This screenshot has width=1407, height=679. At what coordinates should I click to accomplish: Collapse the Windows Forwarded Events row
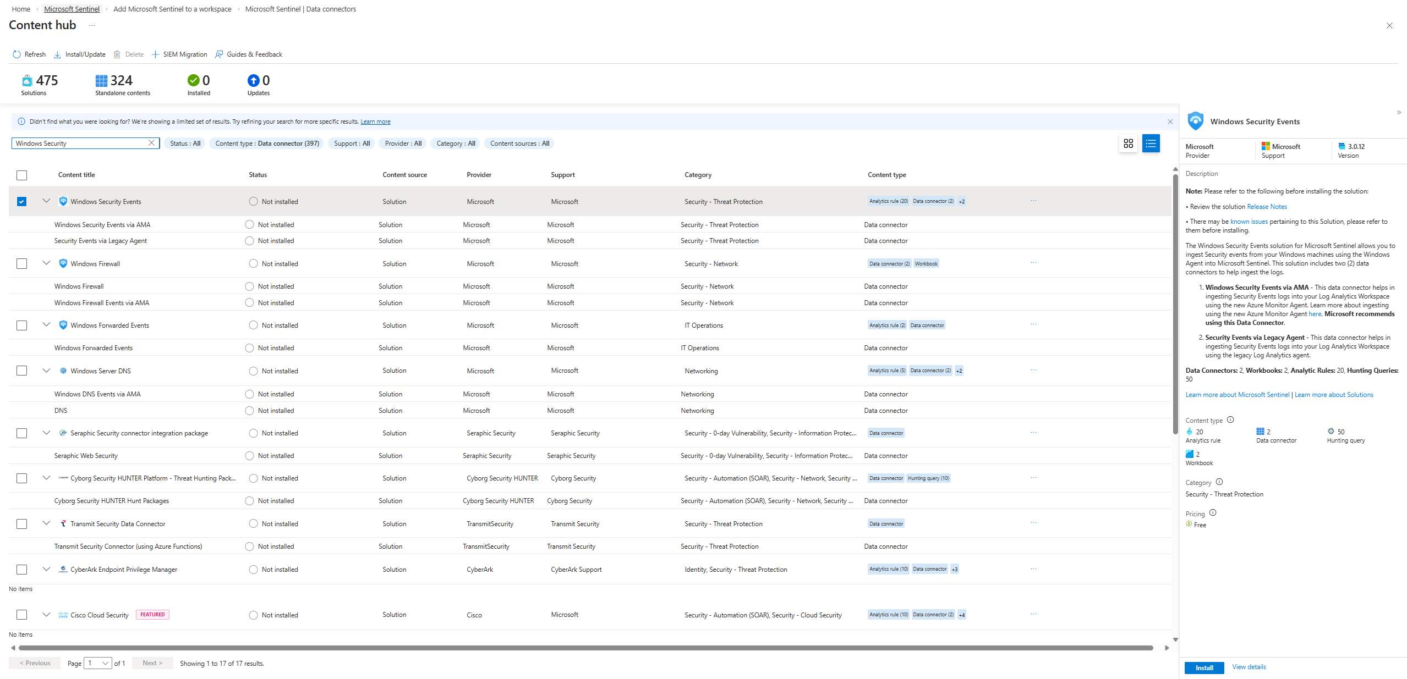pos(46,325)
